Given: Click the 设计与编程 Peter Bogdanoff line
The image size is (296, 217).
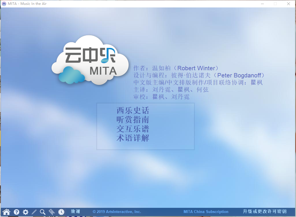Looking at the screenshot, I should click(199, 75).
